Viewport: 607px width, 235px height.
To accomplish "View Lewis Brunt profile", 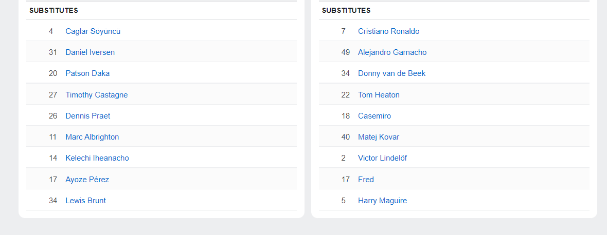I will tap(86, 201).
